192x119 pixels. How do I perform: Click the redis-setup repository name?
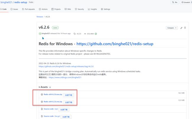tap(21, 2)
